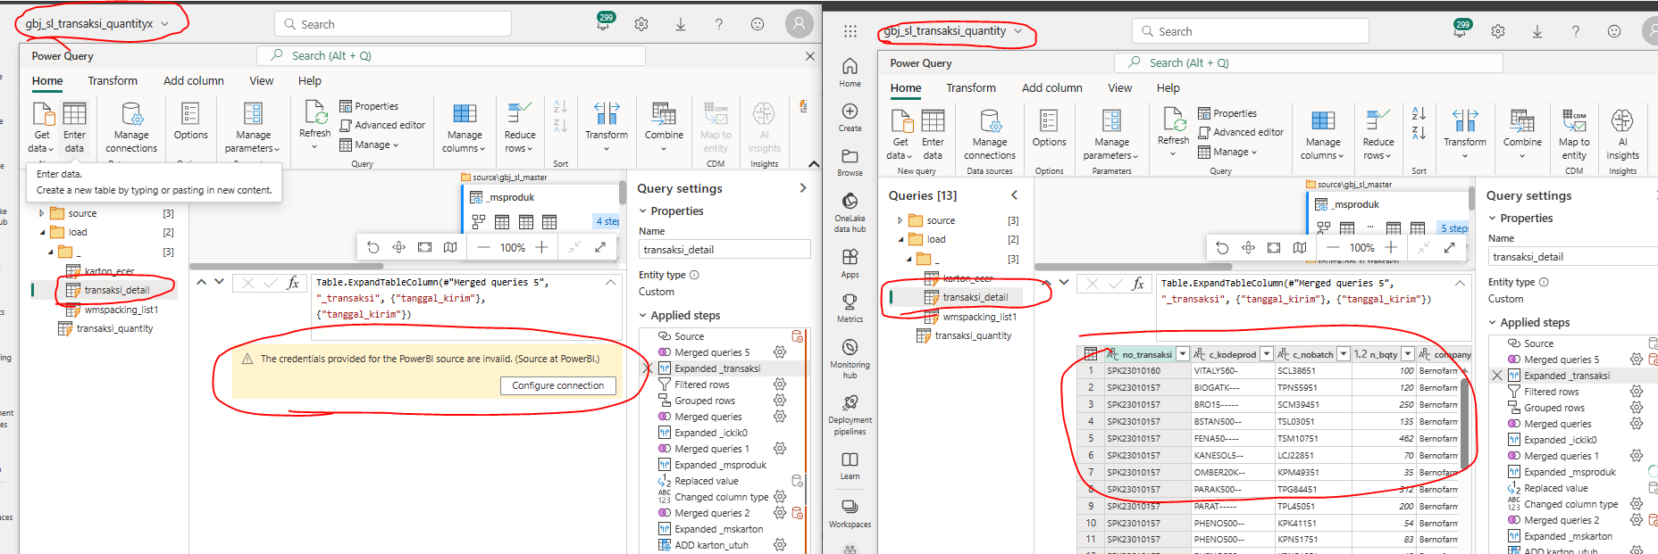Open Manage dropdown in right window ribbon

coord(1227,152)
